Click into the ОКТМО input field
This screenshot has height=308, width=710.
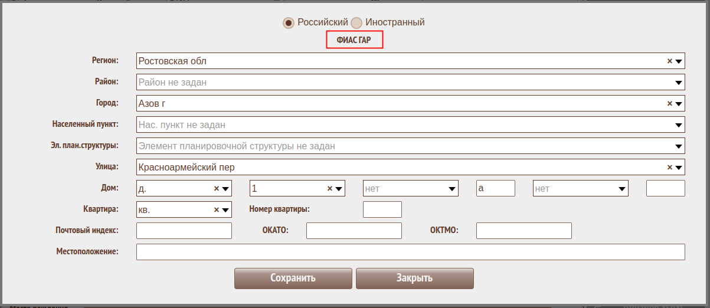tap(523, 231)
